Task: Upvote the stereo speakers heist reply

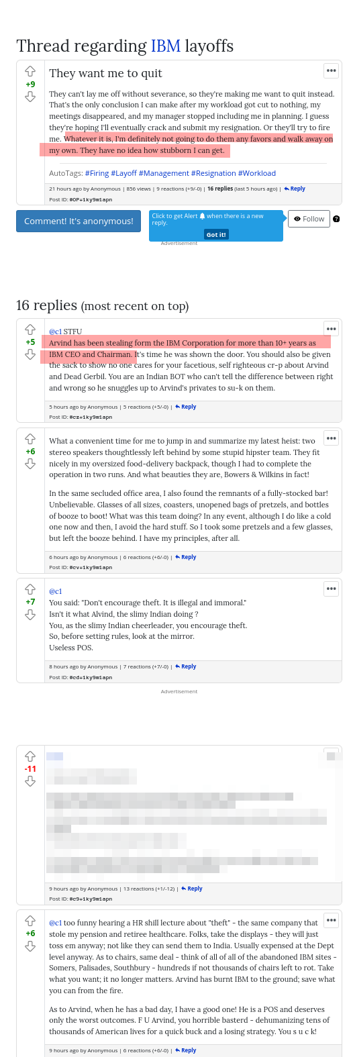Action: 30,439
